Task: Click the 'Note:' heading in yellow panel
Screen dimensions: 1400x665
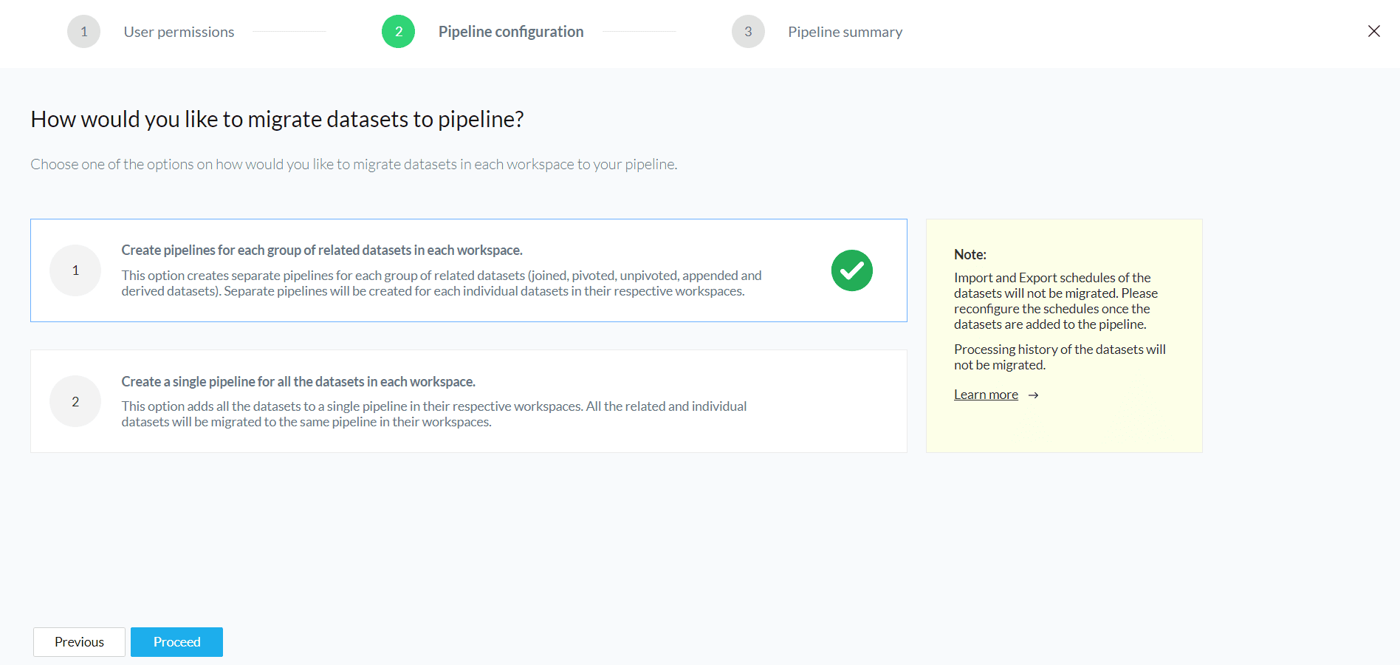Action: (x=970, y=254)
